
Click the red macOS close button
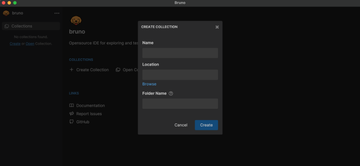[3, 3]
